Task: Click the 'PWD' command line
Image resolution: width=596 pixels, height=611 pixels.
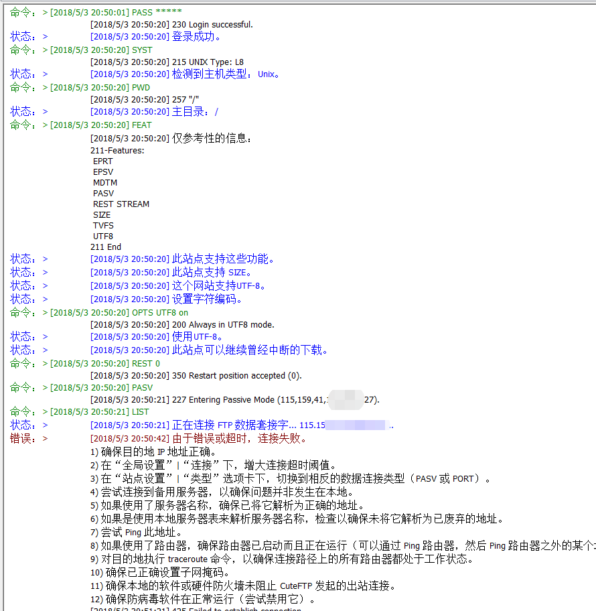Action: [x=80, y=87]
